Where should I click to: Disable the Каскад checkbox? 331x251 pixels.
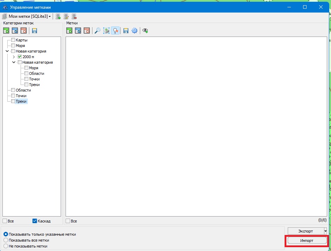pos(35,221)
